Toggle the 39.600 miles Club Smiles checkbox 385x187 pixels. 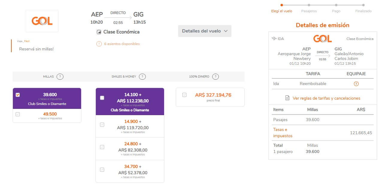[x=18, y=95]
